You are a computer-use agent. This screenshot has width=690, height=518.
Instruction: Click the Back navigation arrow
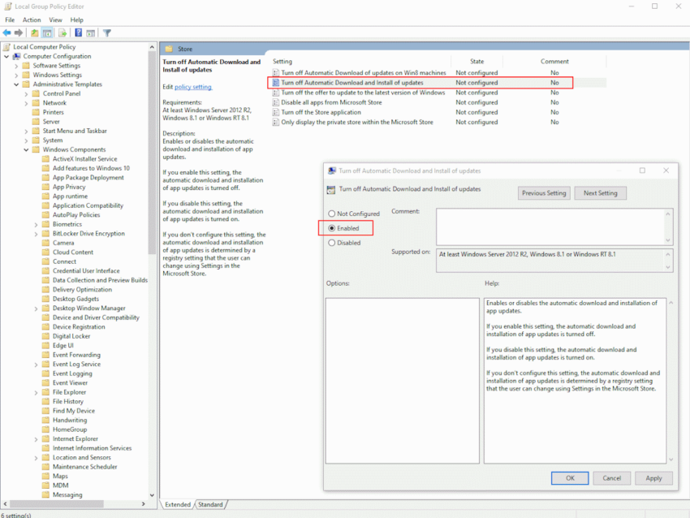click(x=7, y=32)
